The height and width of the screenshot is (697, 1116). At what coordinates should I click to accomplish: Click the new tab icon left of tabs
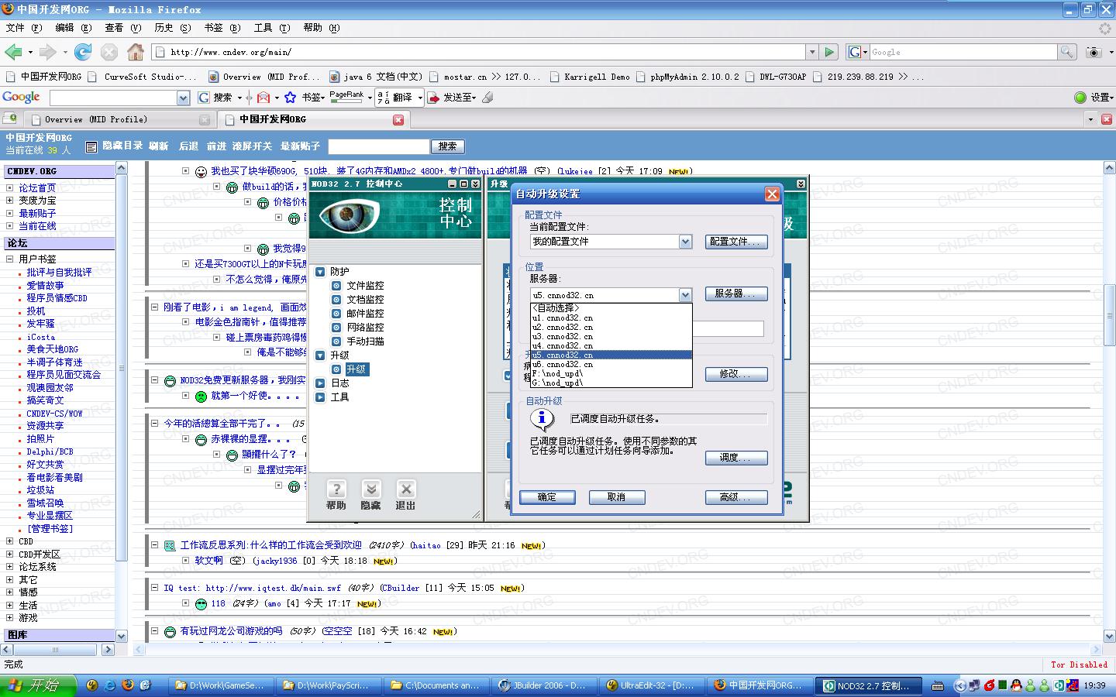pos(10,118)
